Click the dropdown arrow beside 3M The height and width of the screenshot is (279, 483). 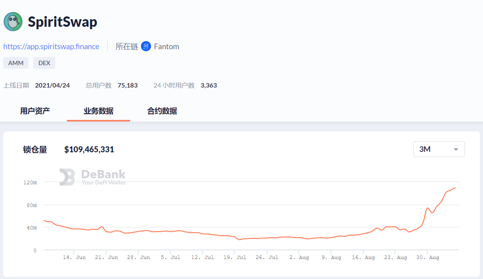pyautogui.click(x=456, y=149)
